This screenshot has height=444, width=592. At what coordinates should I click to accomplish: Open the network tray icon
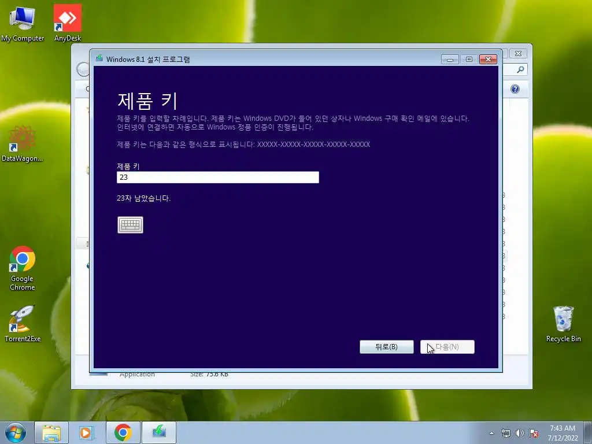[x=505, y=433]
